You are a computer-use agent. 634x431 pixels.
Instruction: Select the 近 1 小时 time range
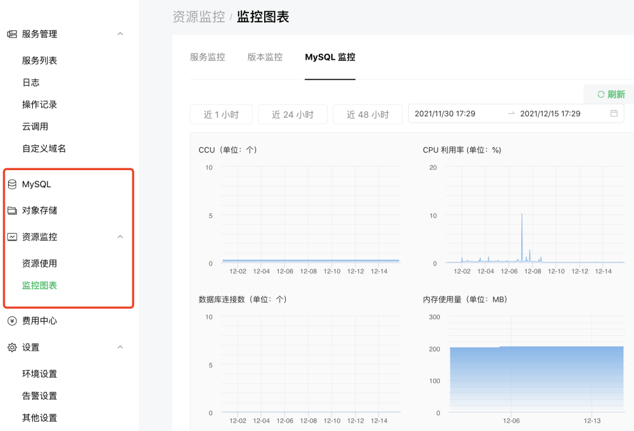pos(221,114)
